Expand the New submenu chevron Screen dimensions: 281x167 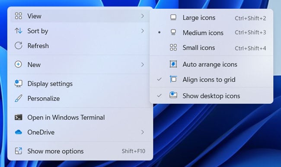point(143,65)
